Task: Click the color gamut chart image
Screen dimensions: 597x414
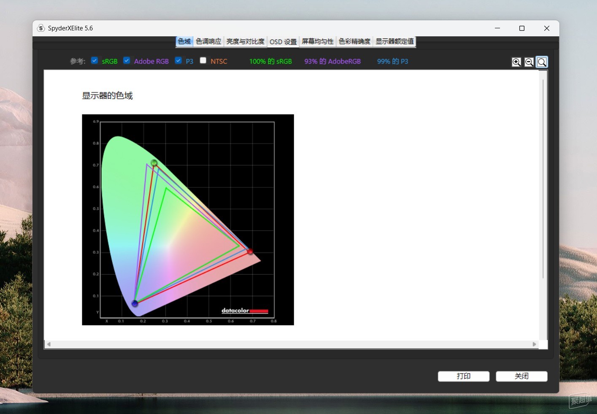Action: pyautogui.click(x=188, y=220)
